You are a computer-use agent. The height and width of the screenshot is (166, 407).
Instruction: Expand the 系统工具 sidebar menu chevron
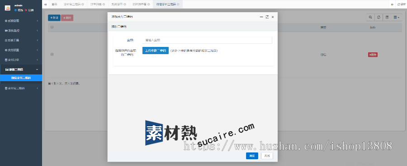coord(38,40)
